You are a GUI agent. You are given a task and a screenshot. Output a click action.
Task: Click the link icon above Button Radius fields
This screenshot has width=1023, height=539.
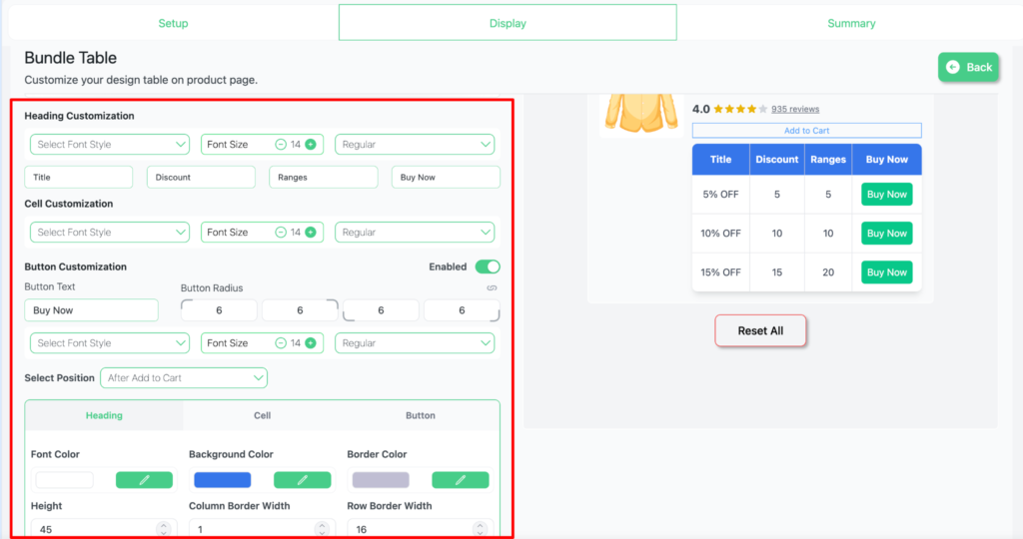[x=492, y=288]
